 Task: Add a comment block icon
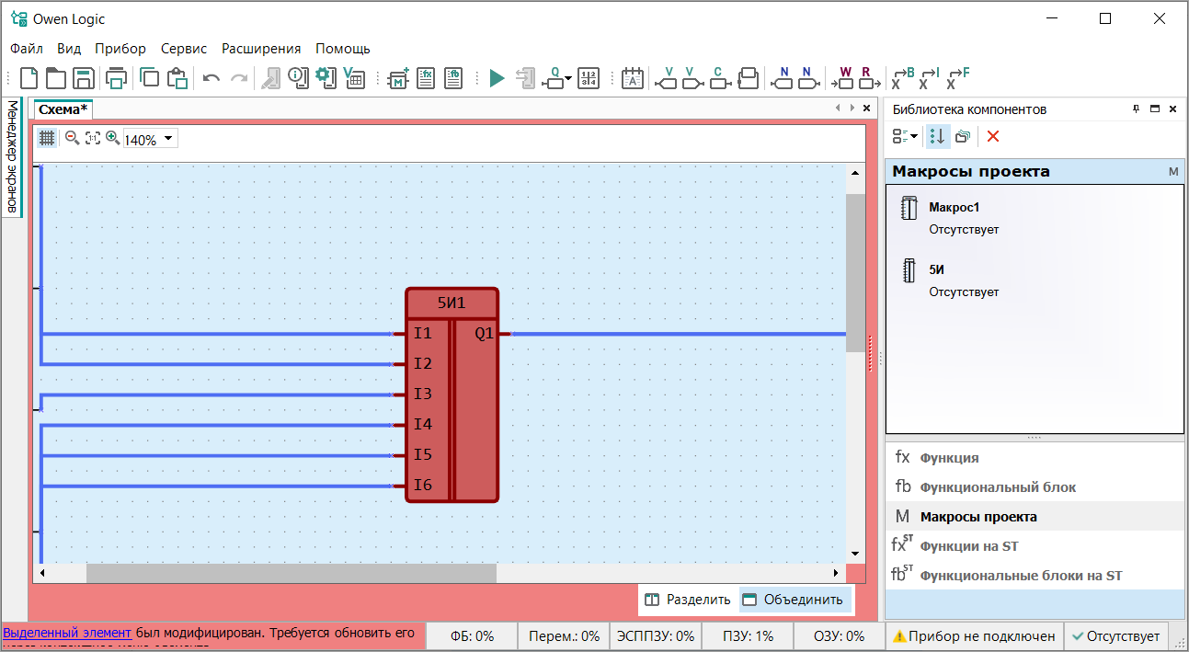(x=632, y=79)
